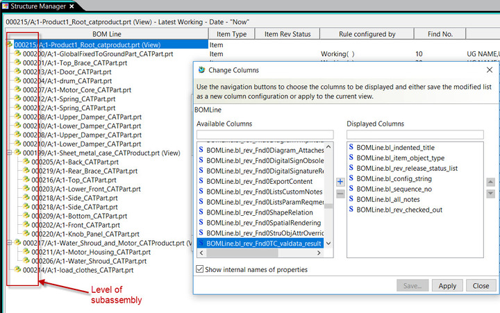Close the Structure Manager tab
Screen dimensions: 500x313
click(x=72, y=6)
